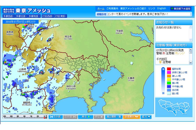Click the pale 弱い雨 legend swatch

point(169,93)
